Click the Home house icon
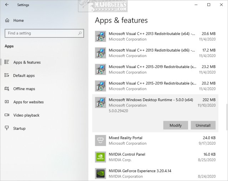The width and height of the screenshot is (228, 181). click(x=7, y=20)
